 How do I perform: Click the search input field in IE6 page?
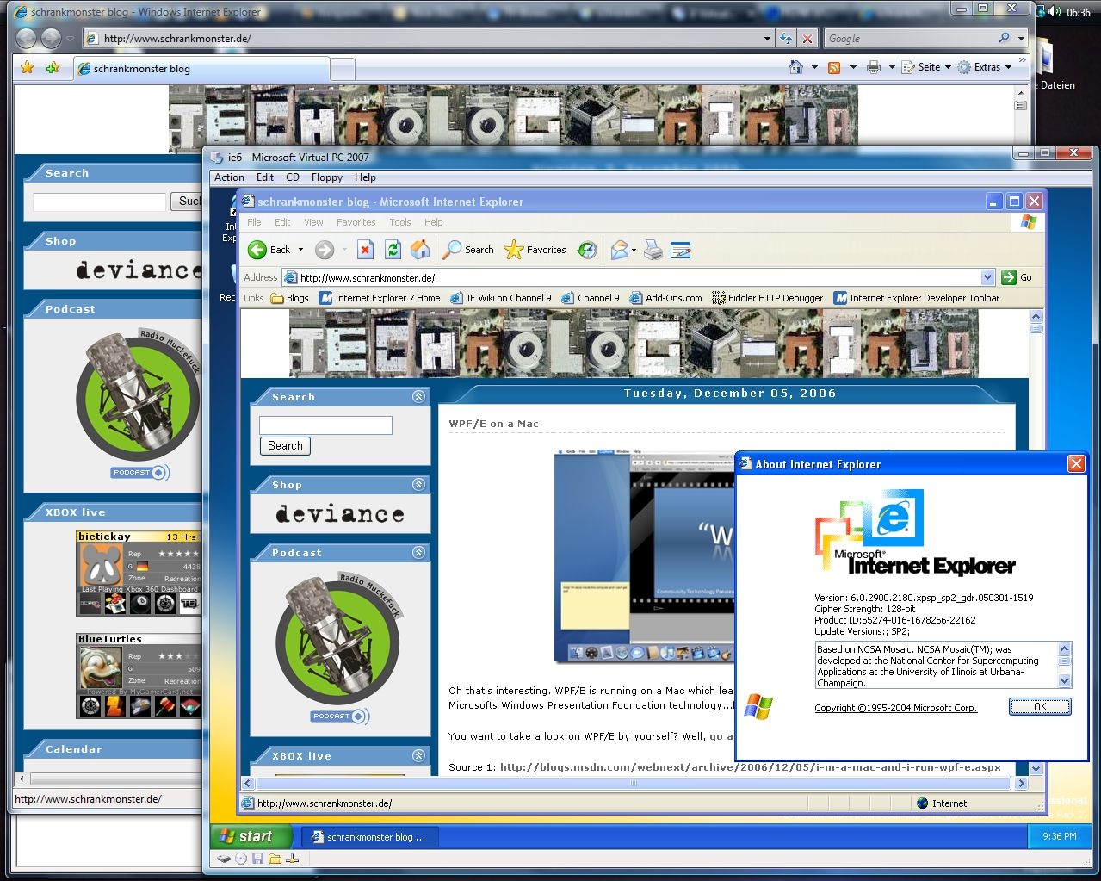(325, 425)
